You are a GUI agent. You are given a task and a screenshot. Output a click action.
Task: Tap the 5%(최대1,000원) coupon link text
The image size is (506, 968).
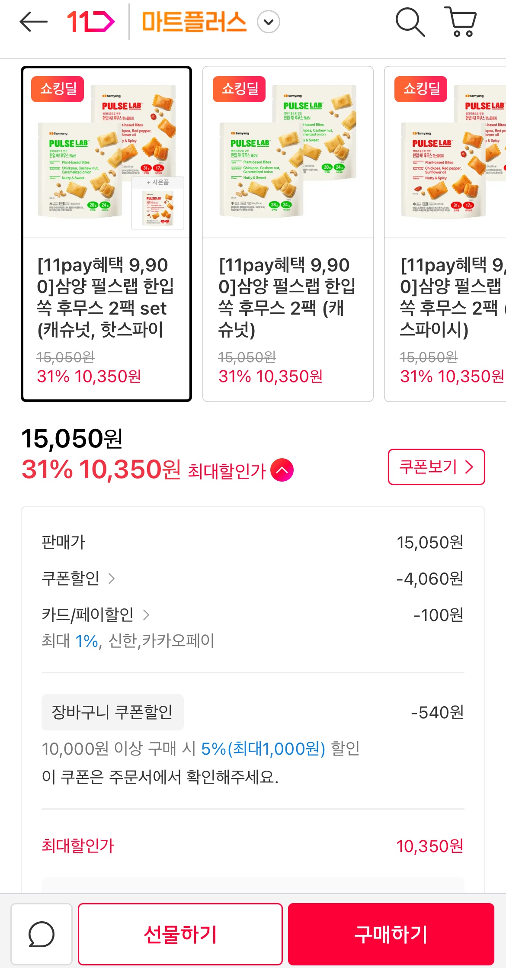[x=263, y=749]
